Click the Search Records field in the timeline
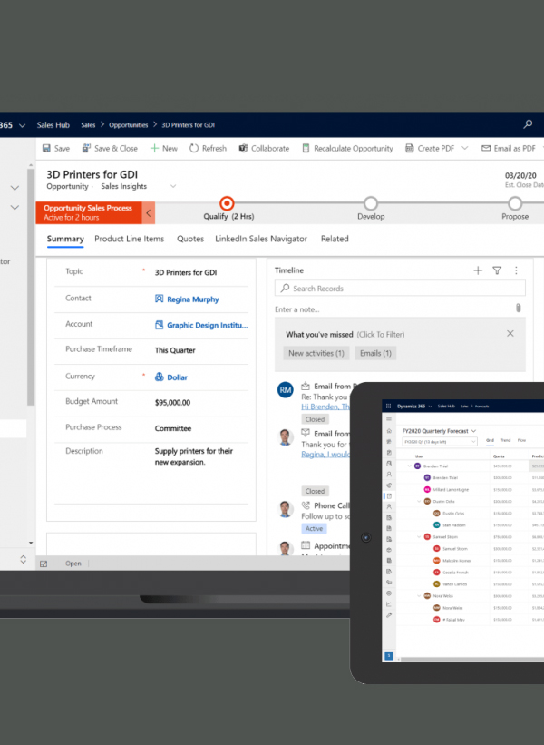The height and width of the screenshot is (745, 544). click(x=400, y=289)
